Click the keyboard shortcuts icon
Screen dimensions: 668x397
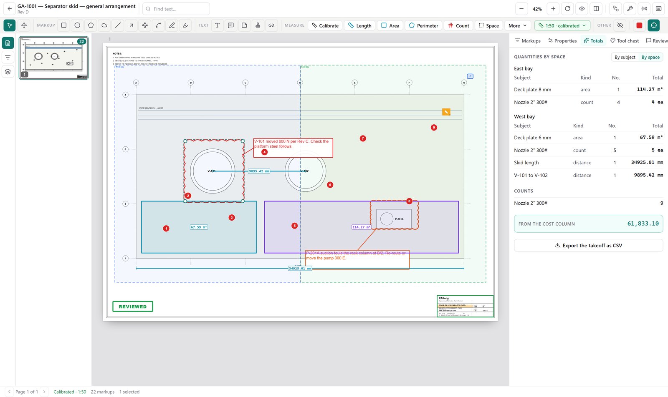(x=658, y=9)
